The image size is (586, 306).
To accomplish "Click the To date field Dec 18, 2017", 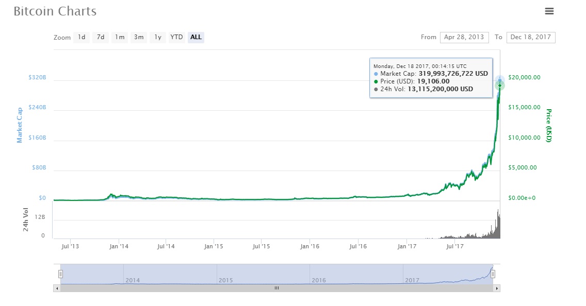I will (531, 37).
